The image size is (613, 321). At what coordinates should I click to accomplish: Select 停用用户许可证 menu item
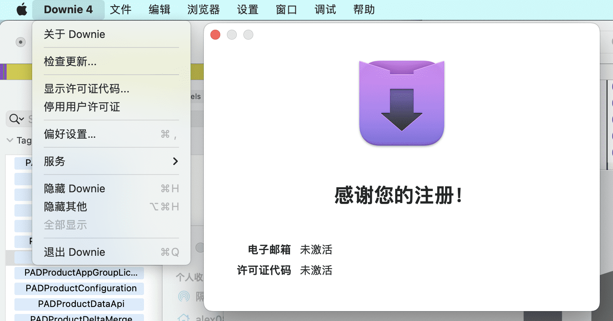click(111, 107)
